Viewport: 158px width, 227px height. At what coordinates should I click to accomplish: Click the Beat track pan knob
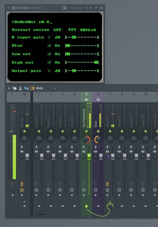pos(98,139)
